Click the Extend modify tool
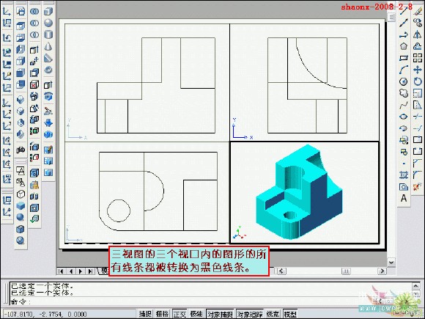This screenshot has width=425, height=319. click(x=418, y=128)
